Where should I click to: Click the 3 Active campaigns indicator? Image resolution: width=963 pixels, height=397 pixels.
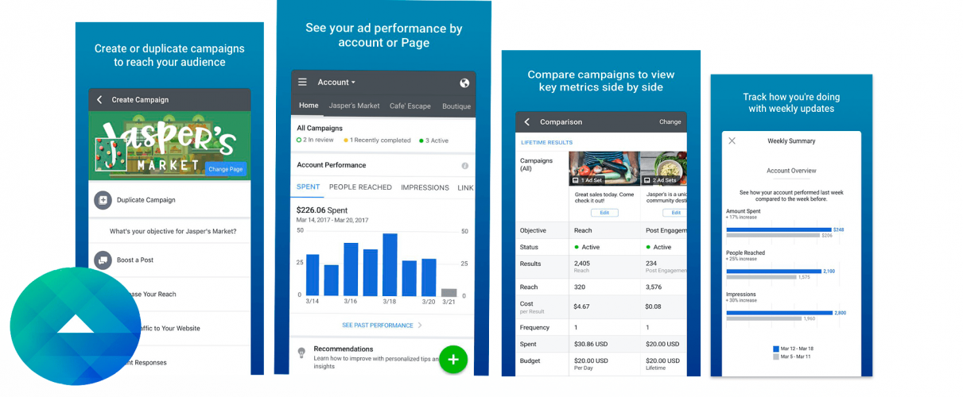[x=433, y=141]
